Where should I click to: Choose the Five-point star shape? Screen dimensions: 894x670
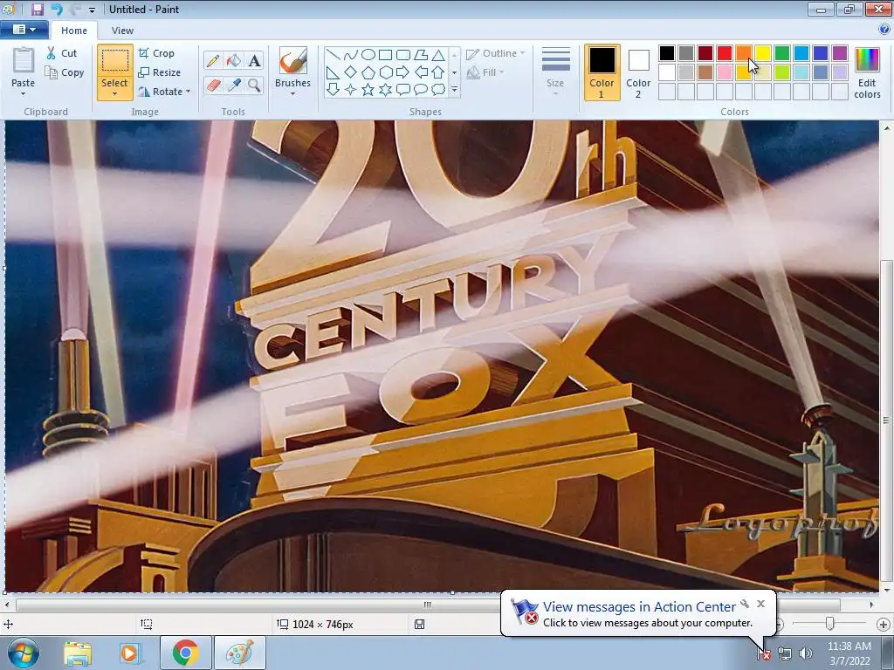click(x=368, y=90)
